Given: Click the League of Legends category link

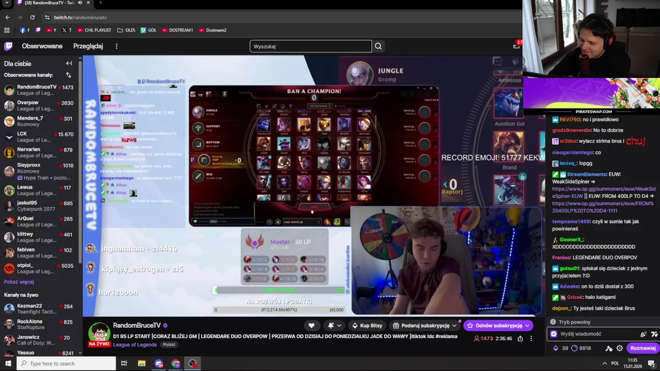Looking at the screenshot, I should coord(135,345).
